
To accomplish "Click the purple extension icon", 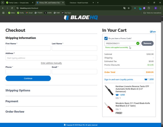I will coord(144,8).
